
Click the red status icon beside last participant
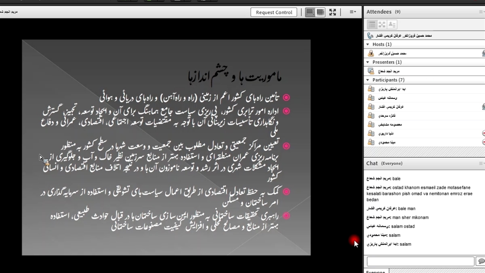[x=483, y=142]
